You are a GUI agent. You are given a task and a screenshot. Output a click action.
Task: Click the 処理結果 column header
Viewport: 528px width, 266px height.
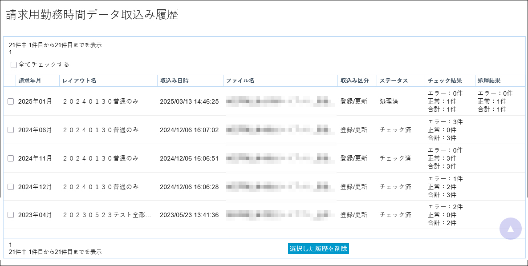pos(489,81)
